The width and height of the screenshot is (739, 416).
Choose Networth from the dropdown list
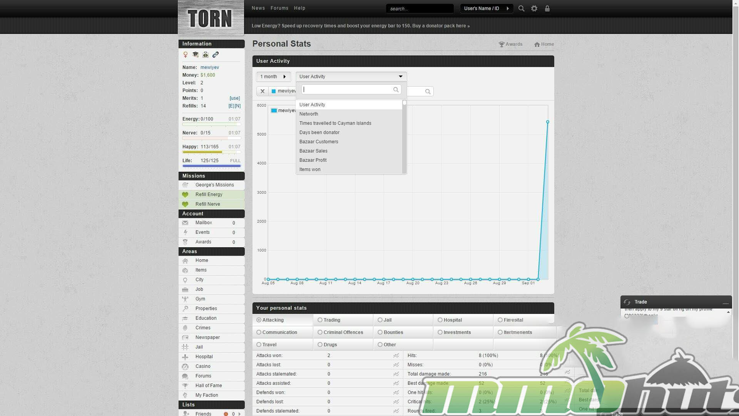pyautogui.click(x=309, y=114)
